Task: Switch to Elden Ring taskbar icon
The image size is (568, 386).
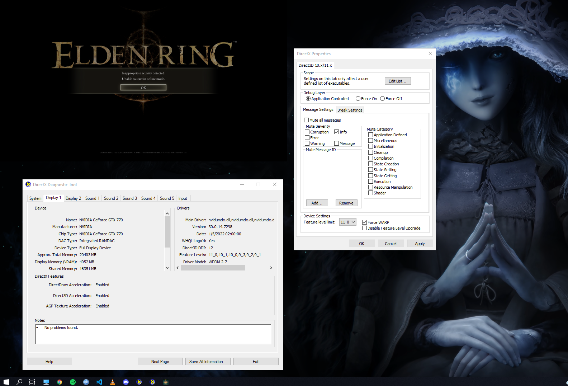Action: (166, 382)
